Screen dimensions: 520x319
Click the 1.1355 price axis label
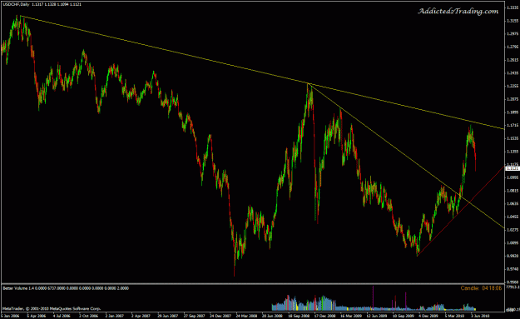tap(513, 152)
